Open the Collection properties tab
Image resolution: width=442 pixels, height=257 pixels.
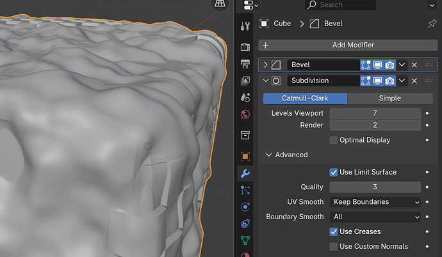245,136
